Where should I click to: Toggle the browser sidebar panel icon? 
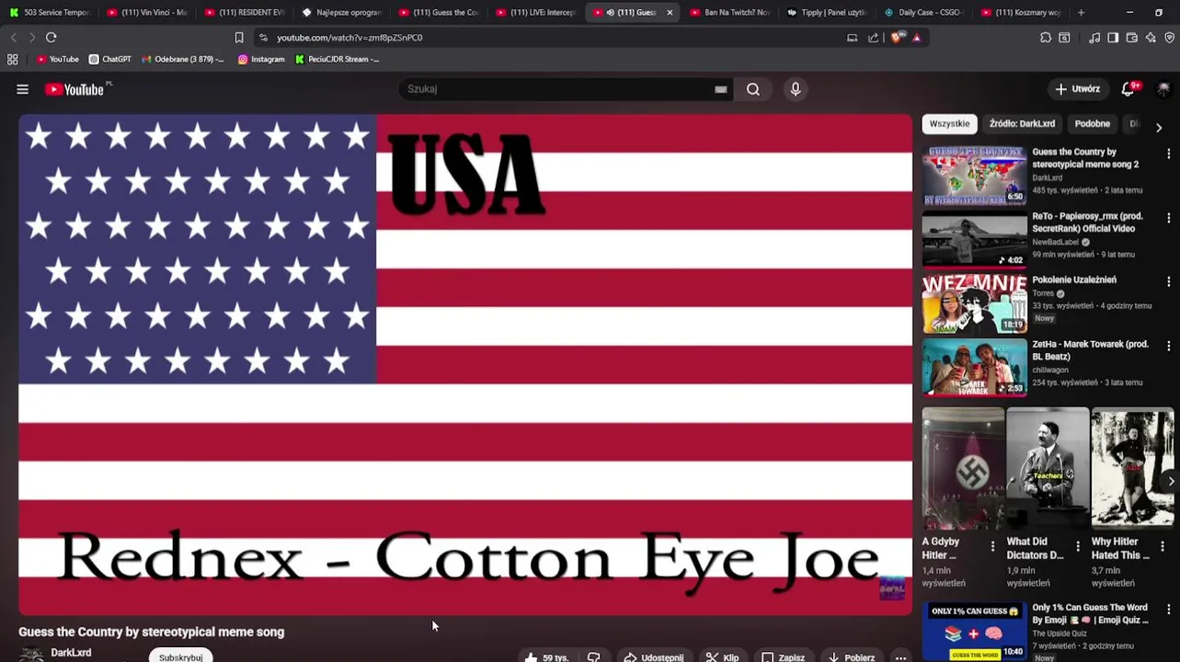(1113, 38)
